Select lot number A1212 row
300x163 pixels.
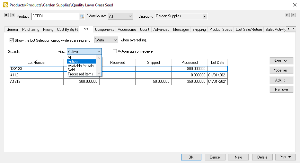[x=119, y=81]
